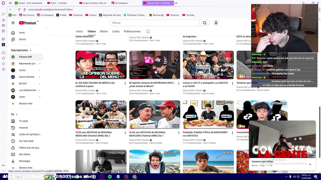Add DEPRESSED MFKZ video to watch later
Image resolution: width=321 pixels, height=180 pixels.
(x=177, y=54)
